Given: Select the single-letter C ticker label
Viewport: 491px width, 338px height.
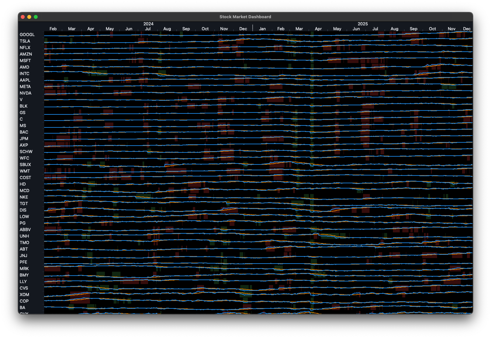Looking at the screenshot, I should point(21,119).
